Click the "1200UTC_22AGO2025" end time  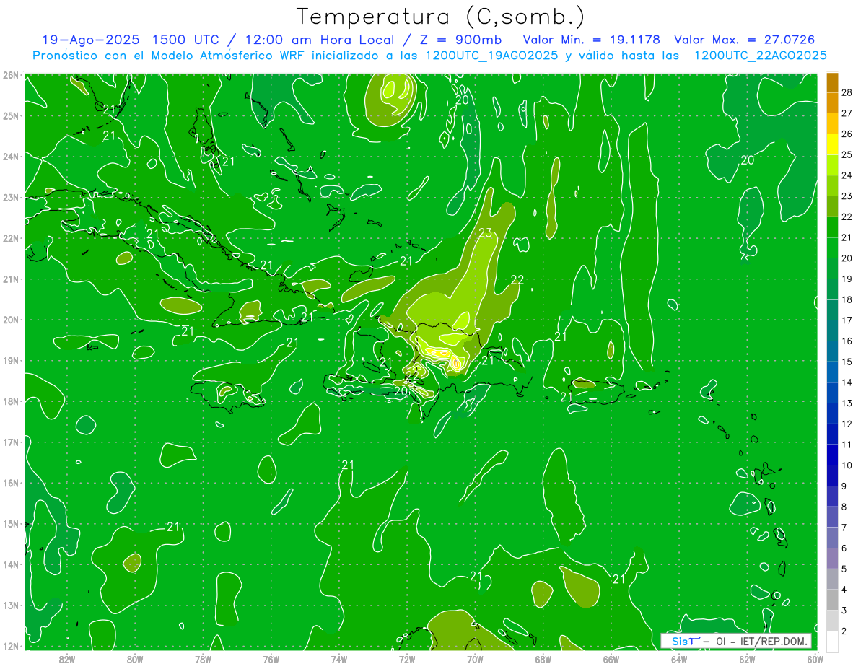(x=760, y=56)
